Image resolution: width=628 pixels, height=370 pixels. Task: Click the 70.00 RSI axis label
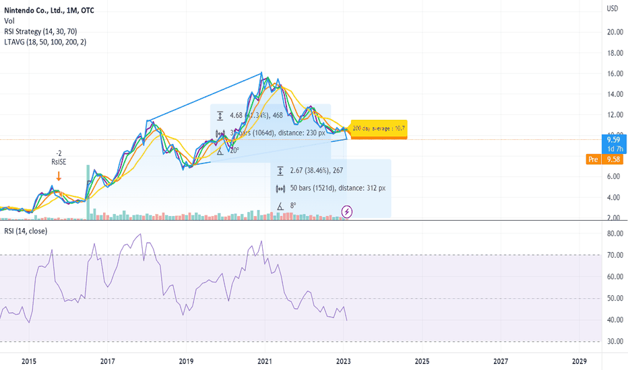pyautogui.click(x=615, y=255)
